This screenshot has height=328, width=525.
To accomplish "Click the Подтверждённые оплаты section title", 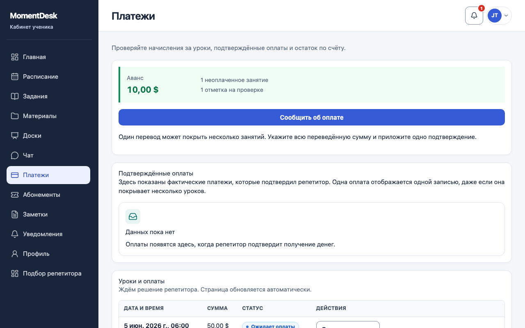I will coord(156,173).
